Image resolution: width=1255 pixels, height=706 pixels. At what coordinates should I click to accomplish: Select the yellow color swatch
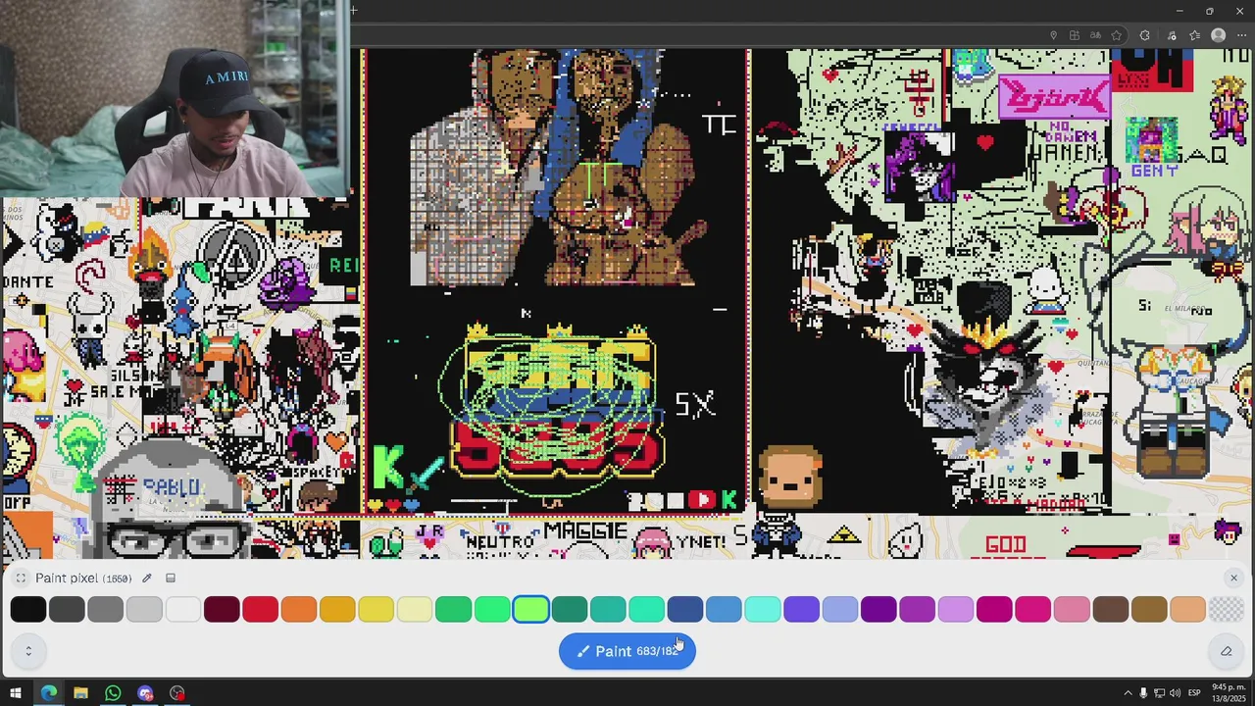[x=376, y=609]
